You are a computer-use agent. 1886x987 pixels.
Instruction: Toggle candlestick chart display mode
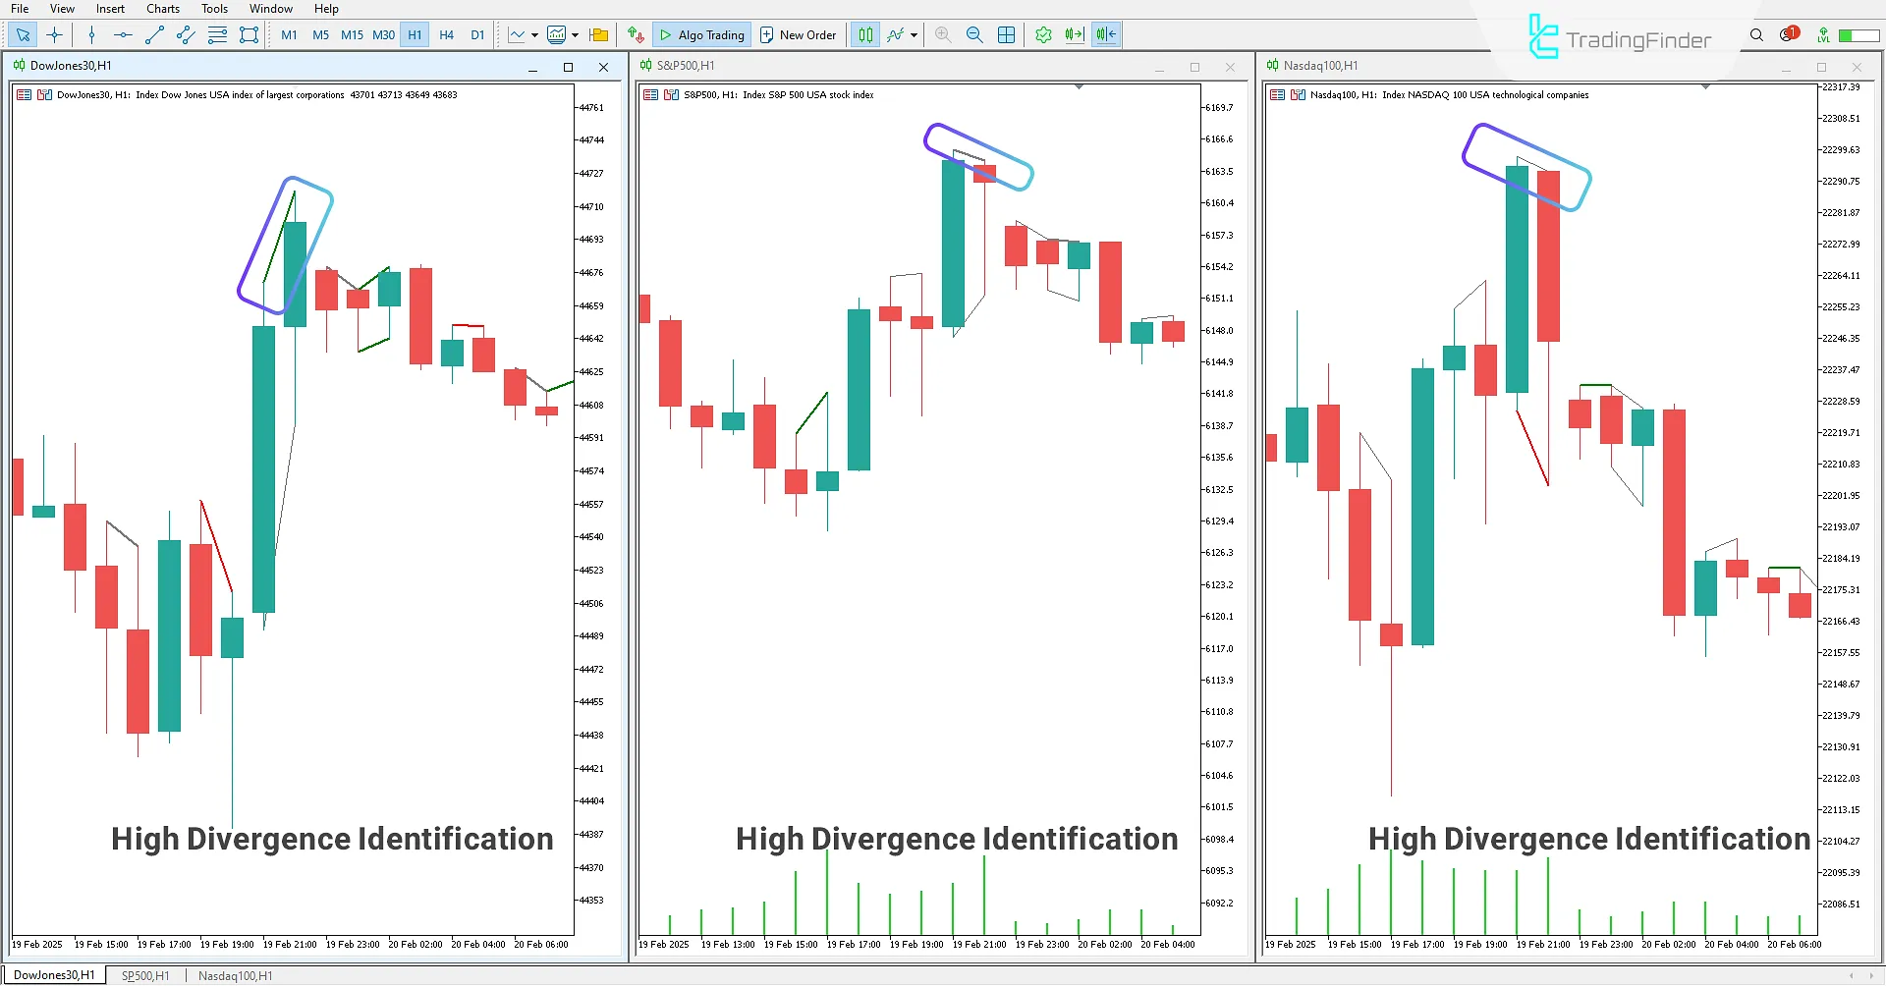point(864,34)
